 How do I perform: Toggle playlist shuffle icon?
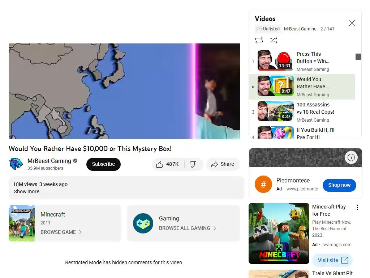click(x=273, y=40)
